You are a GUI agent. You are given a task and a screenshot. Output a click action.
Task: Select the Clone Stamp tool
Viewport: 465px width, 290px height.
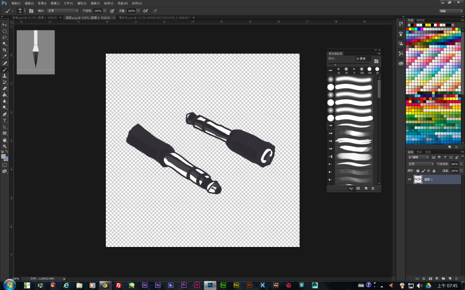point(5,76)
